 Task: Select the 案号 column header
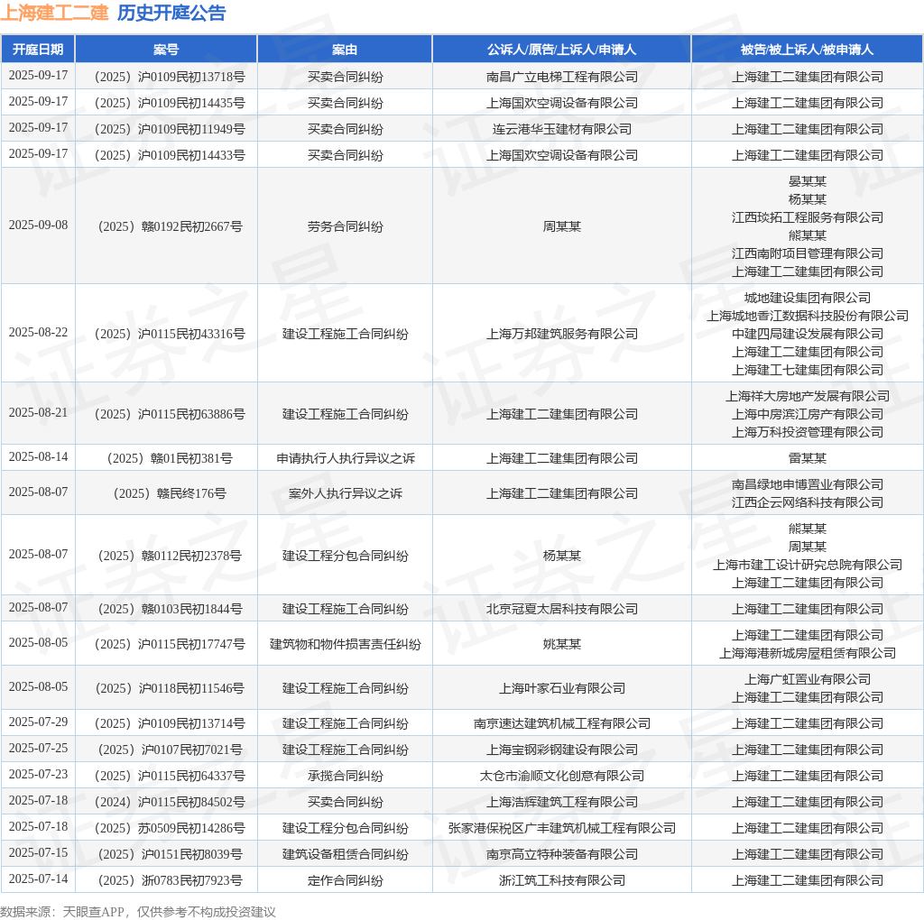click(166, 50)
